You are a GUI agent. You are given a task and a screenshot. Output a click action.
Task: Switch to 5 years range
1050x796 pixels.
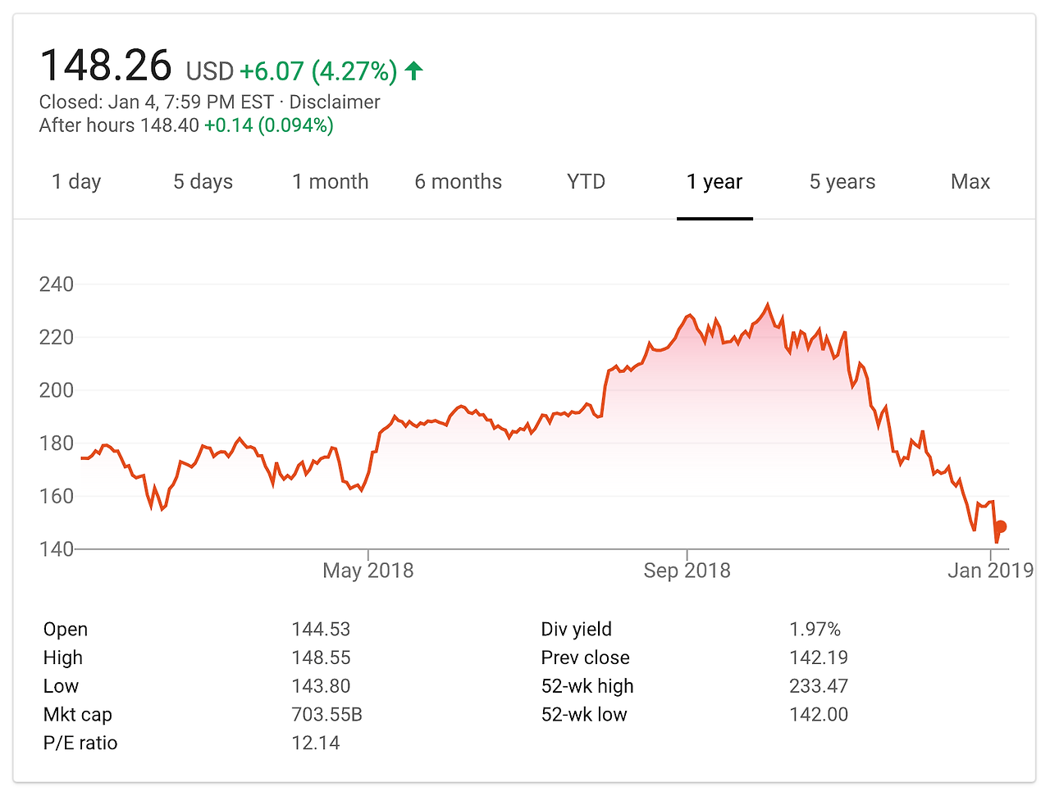pyautogui.click(x=842, y=182)
